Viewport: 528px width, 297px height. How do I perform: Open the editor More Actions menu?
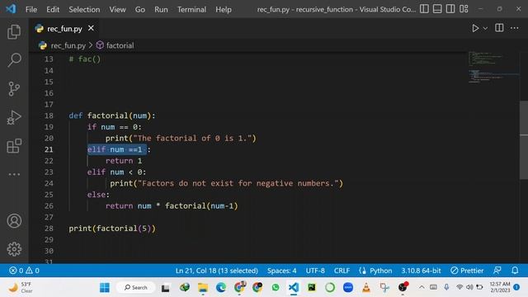point(515,28)
